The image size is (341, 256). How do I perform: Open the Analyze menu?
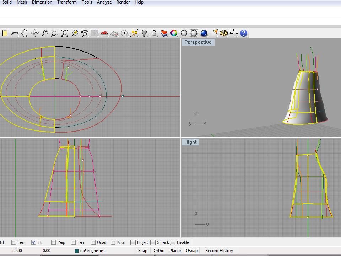coord(104,2)
